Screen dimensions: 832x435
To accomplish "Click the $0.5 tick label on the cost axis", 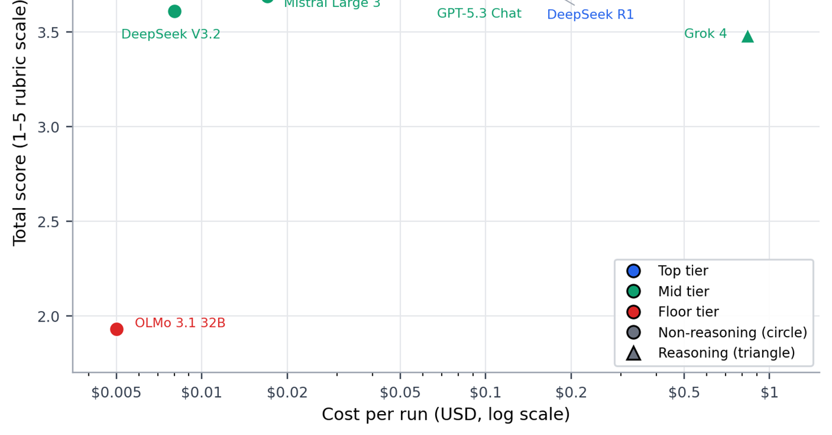I will [x=684, y=393].
